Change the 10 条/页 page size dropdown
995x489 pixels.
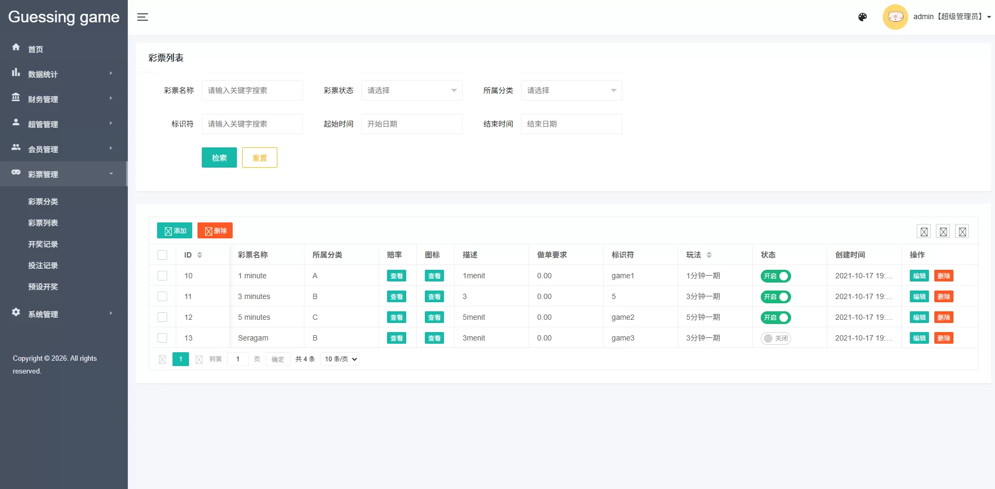pos(339,359)
